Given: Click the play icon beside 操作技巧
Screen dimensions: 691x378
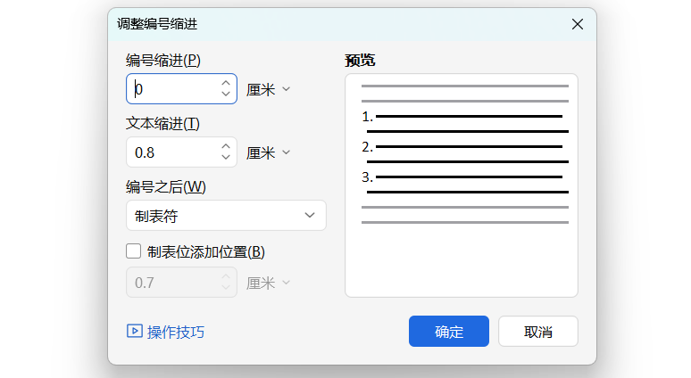Looking at the screenshot, I should click(x=134, y=332).
